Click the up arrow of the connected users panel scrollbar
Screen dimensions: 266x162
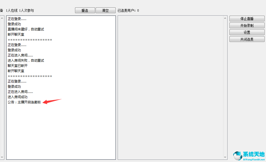pyautogui.click(x=225, y=18)
